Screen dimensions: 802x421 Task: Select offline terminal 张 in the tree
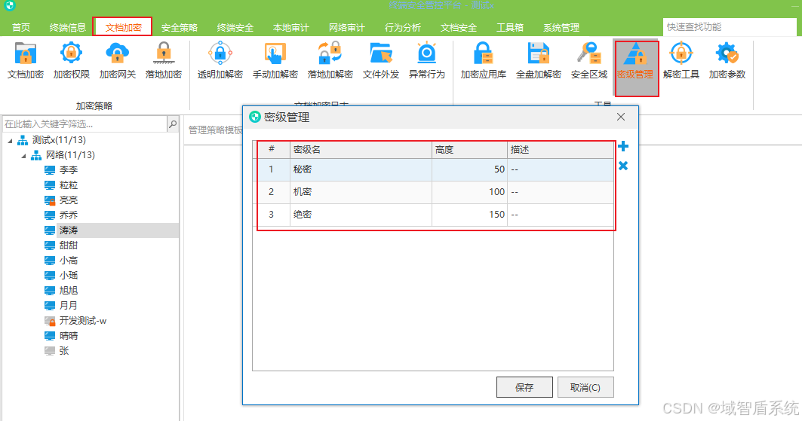click(x=63, y=351)
